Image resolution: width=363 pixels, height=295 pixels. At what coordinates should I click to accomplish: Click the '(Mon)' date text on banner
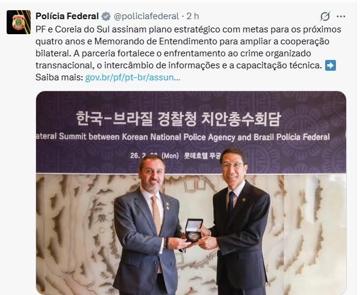170,156
